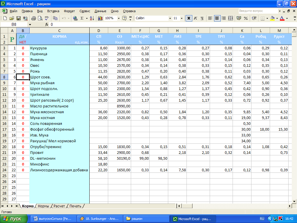Open the Print Preview icon
Image resolution: width=297 pixels, height=223 pixels.
tap(40, 18)
